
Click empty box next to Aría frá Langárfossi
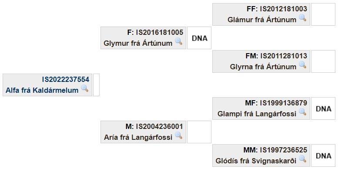click(x=199, y=132)
